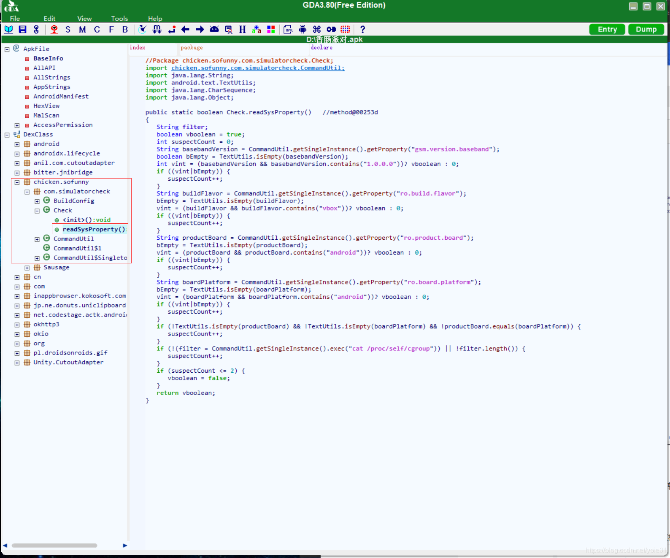The image size is (670, 558).
Task: Open HexView tree item
Action: (46, 106)
